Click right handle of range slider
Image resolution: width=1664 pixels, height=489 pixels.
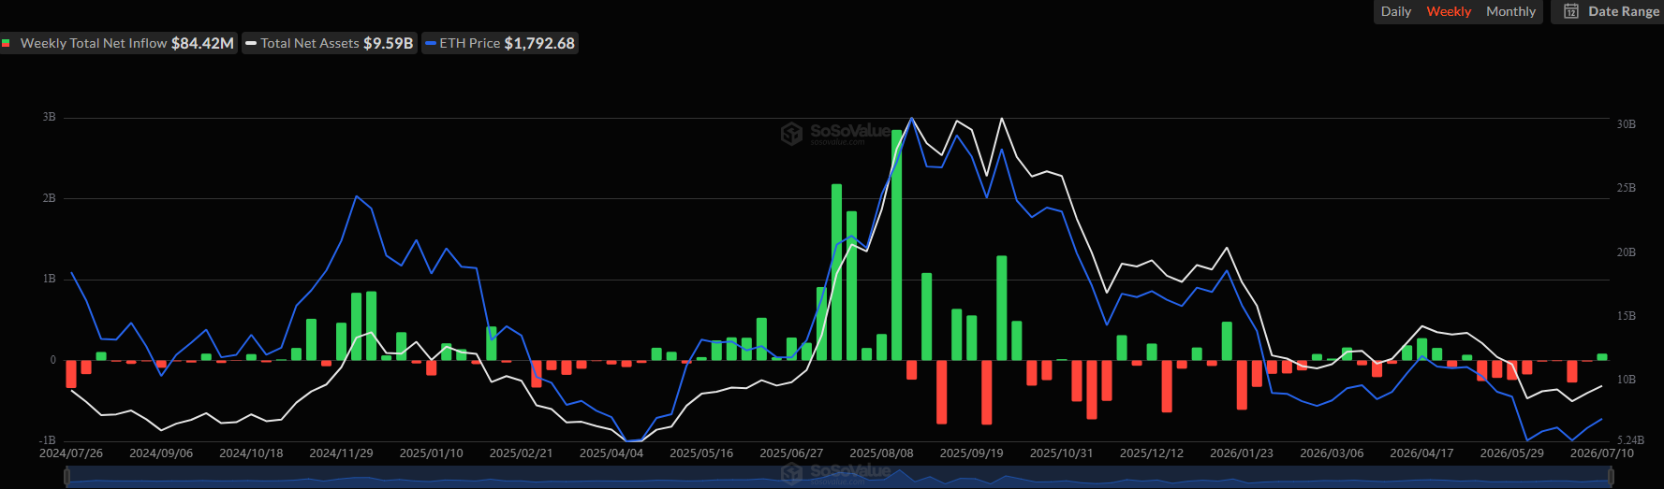[1612, 477]
